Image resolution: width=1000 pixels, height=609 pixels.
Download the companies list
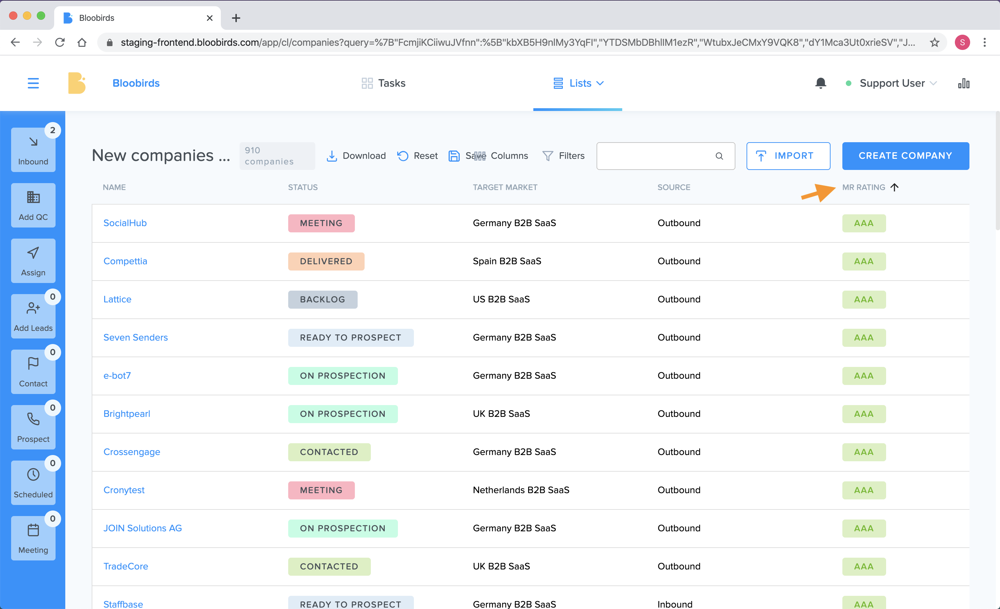click(356, 156)
